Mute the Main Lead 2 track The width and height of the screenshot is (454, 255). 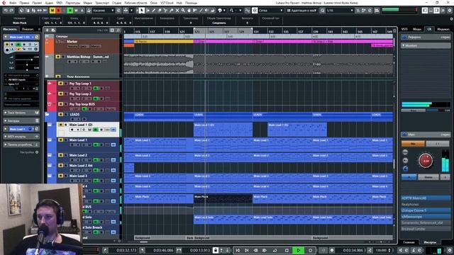click(61, 155)
